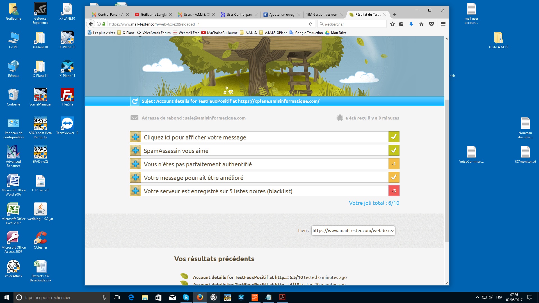
Task: Open Firefox hamburger menu
Action: (x=443, y=24)
